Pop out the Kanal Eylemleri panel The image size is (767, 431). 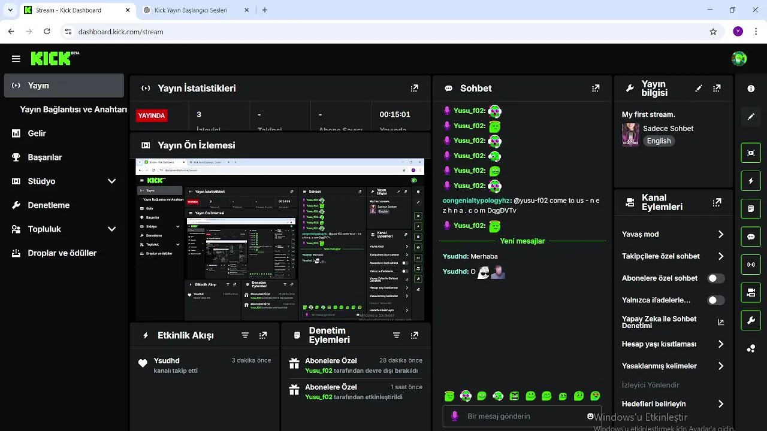point(717,202)
